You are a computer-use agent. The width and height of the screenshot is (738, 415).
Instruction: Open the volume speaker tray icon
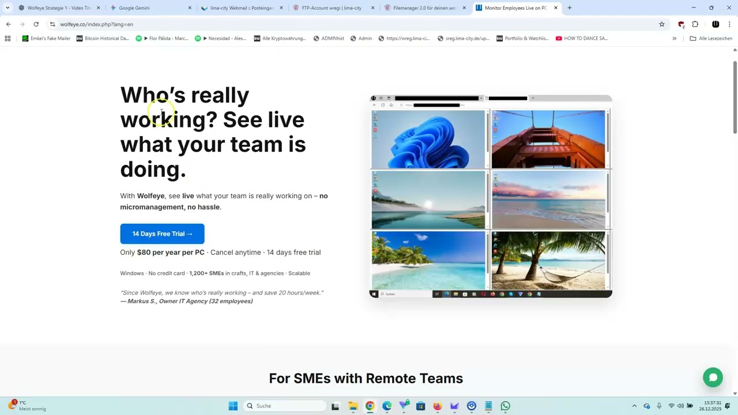point(680,406)
